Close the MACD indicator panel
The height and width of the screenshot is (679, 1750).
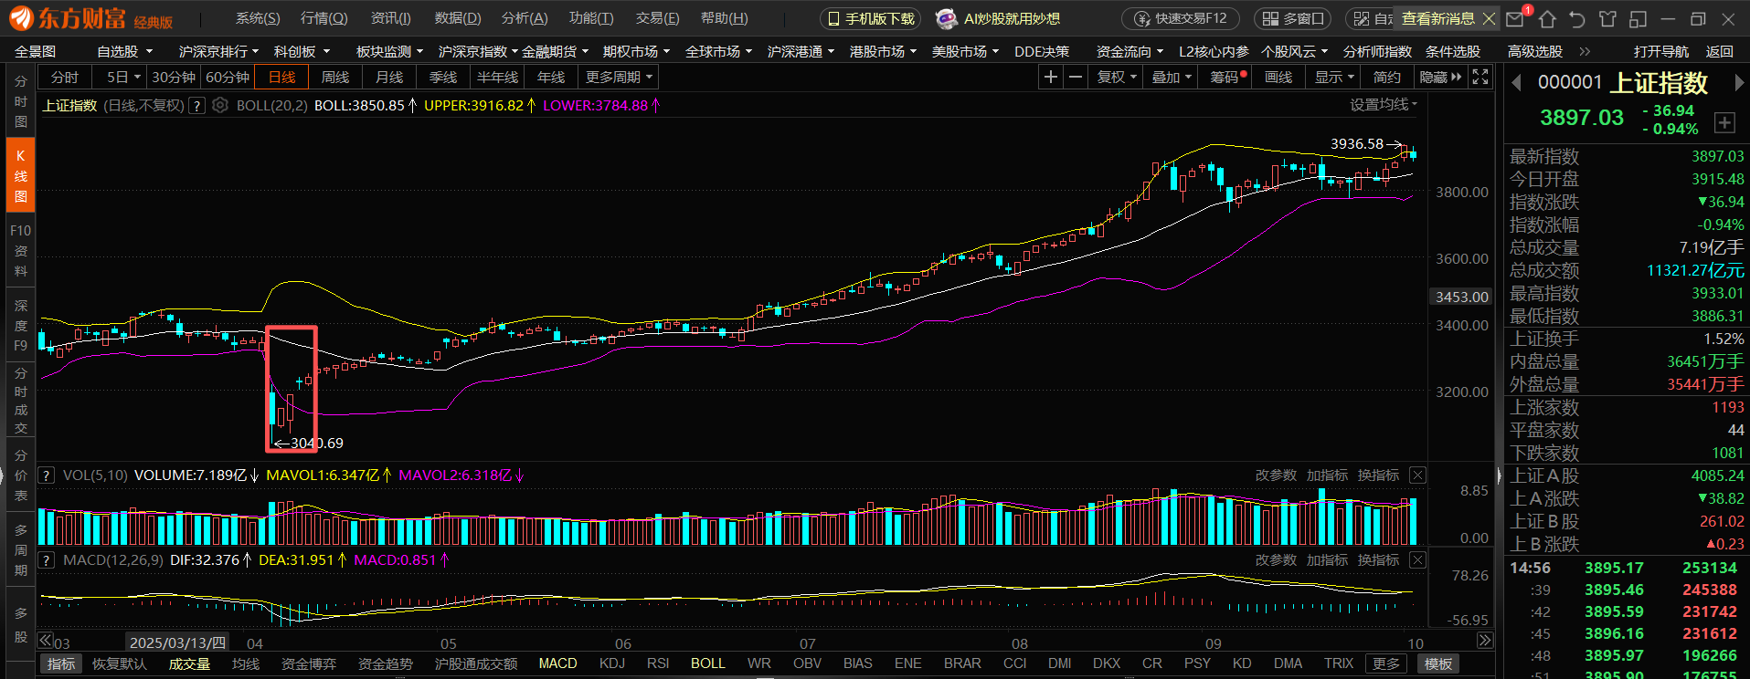click(1417, 559)
